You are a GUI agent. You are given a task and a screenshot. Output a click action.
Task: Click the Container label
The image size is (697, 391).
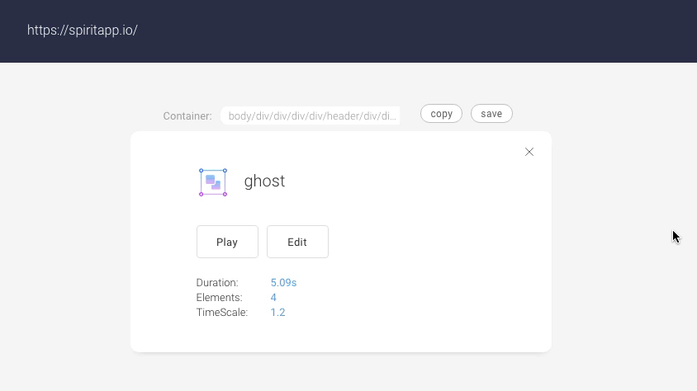tap(187, 116)
